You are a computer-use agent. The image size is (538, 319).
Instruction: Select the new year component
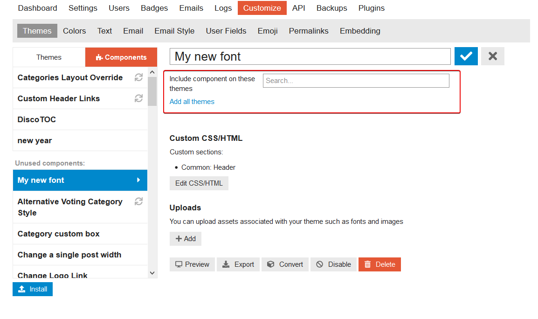click(x=80, y=140)
